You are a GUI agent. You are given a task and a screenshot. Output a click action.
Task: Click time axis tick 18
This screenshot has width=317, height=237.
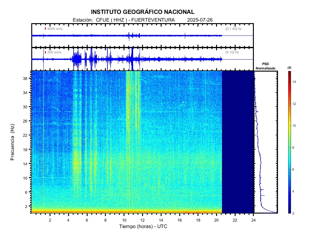coord(198,220)
